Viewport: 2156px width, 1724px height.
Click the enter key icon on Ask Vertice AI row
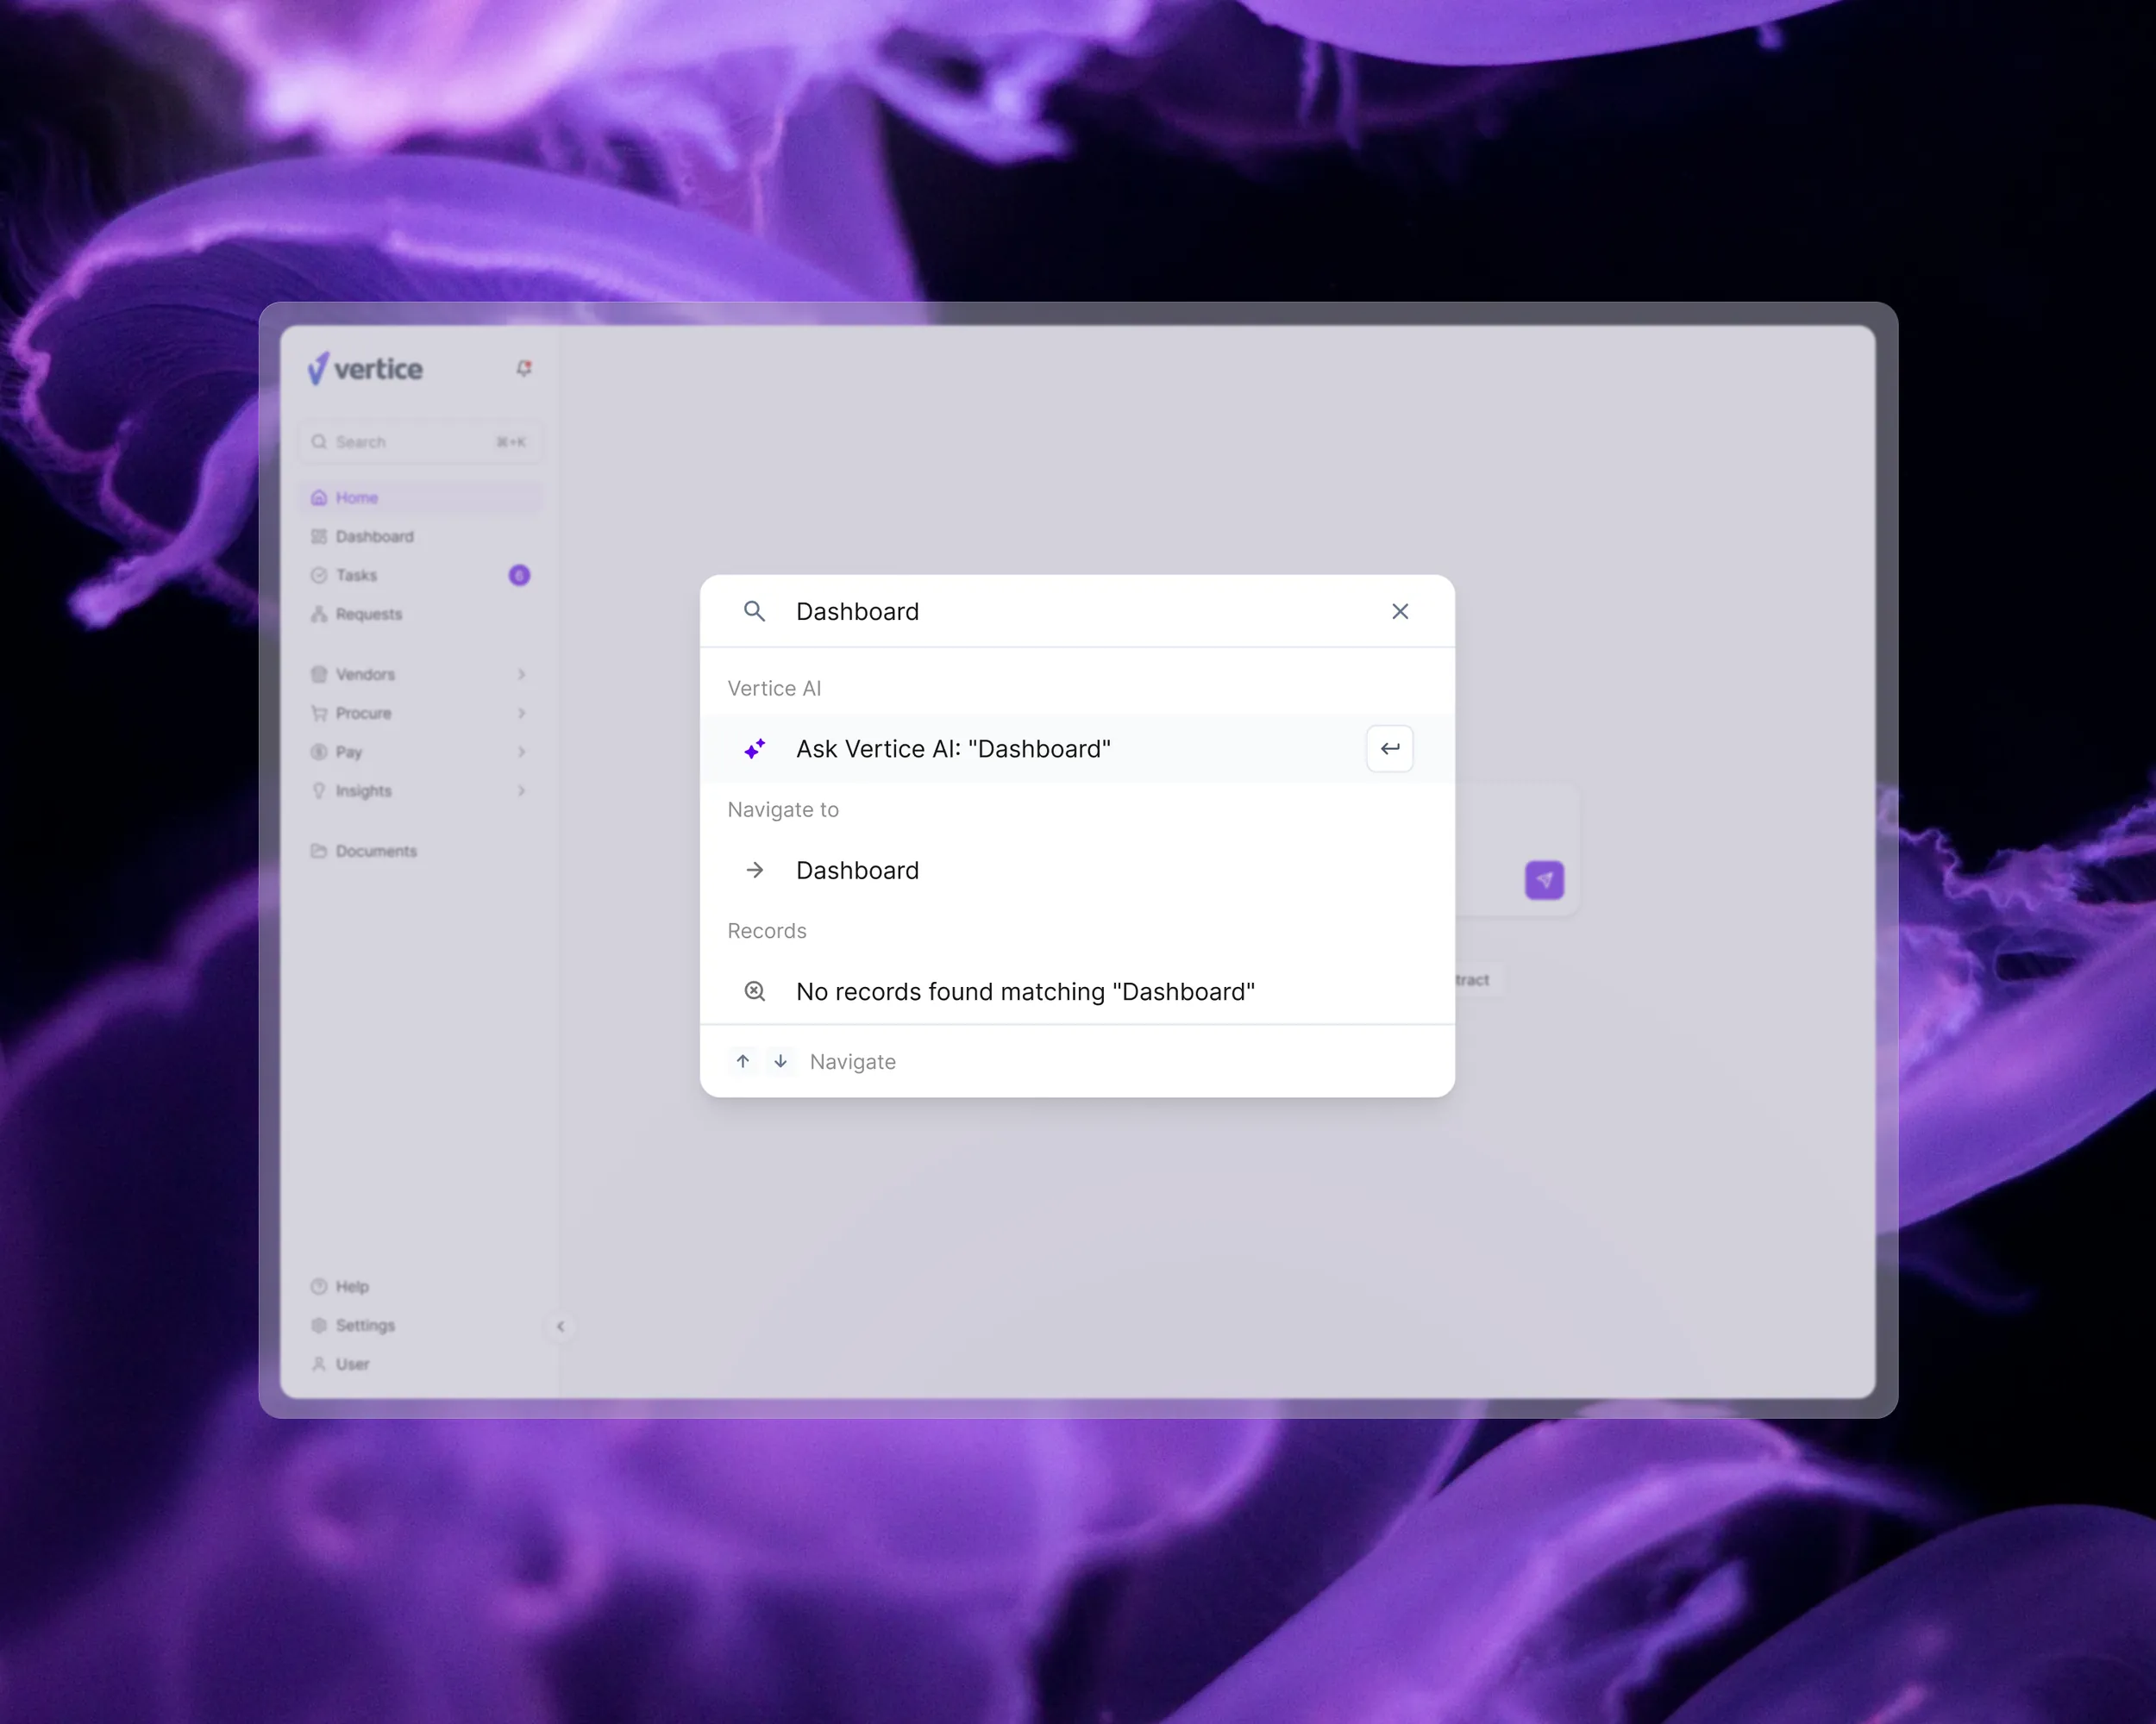tap(1390, 748)
